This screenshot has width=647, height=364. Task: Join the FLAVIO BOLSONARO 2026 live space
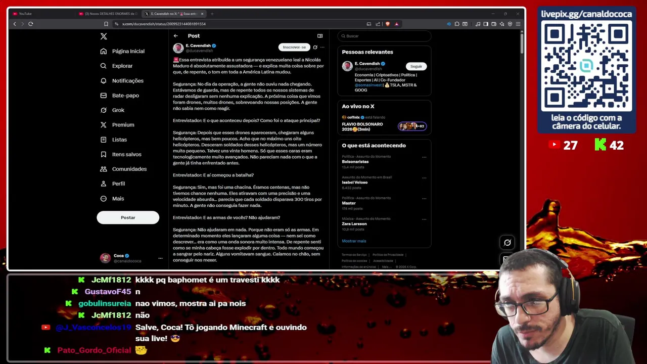click(x=362, y=126)
